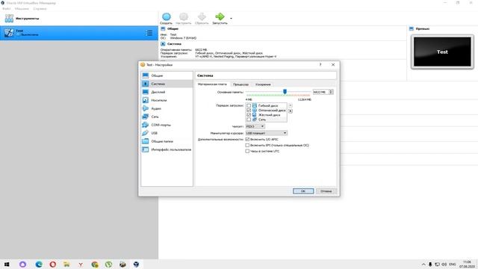Open Microsoft Edge from the taskbar

click(39, 264)
